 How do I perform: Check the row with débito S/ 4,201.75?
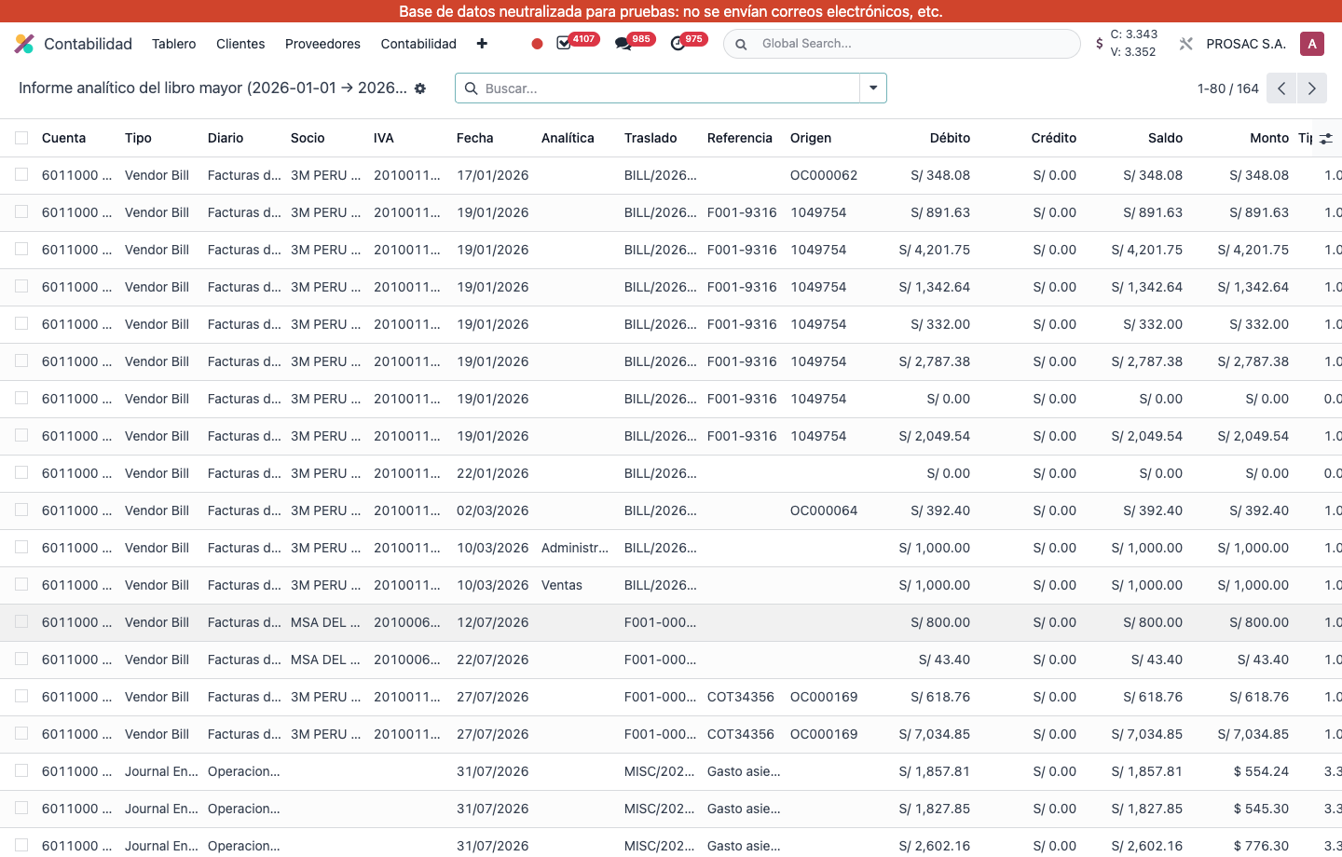(x=21, y=250)
